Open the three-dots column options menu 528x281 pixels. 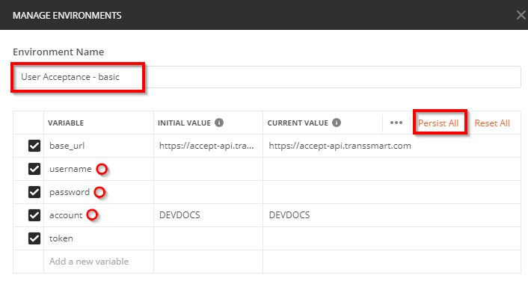coord(396,123)
